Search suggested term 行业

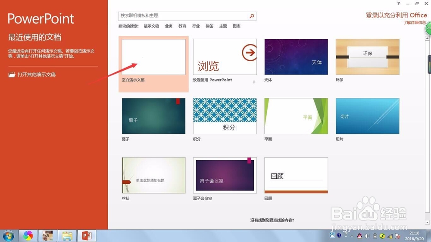pos(196,26)
